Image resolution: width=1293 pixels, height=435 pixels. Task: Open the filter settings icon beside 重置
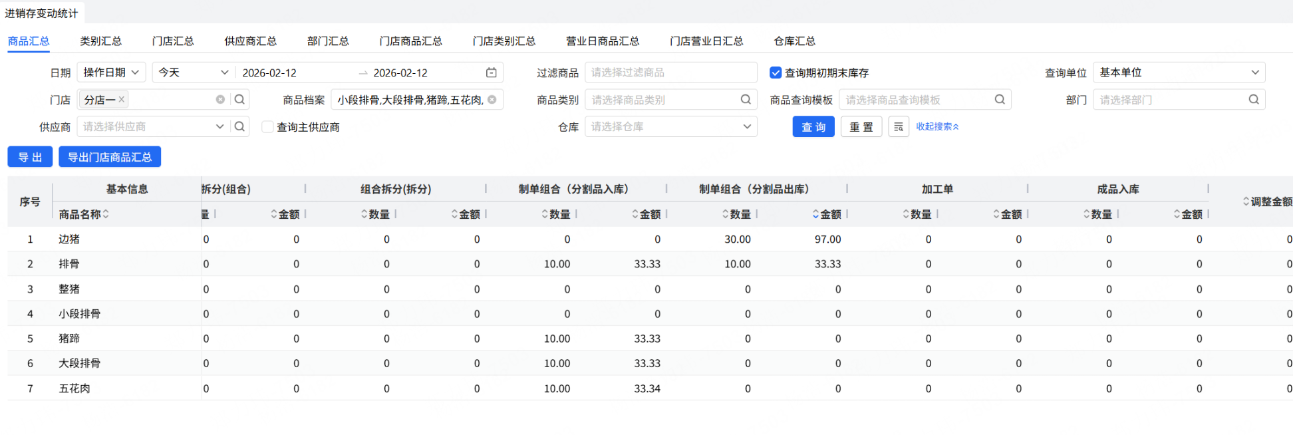(899, 126)
